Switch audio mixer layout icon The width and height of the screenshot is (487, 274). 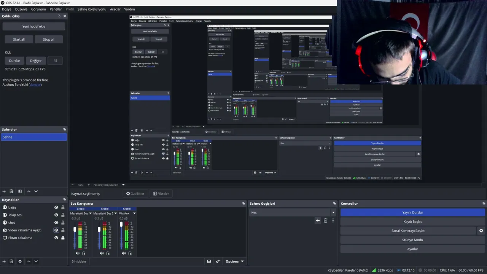click(x=209, y=261)
